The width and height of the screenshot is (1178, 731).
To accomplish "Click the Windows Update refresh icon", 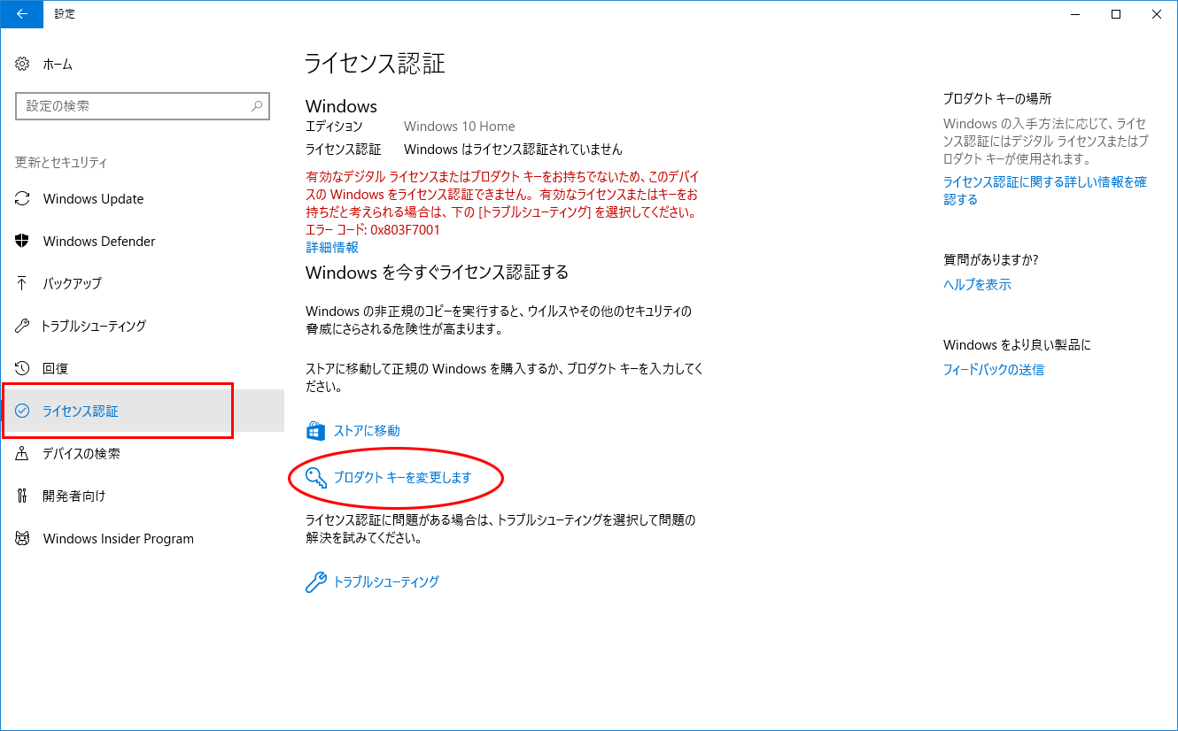I will pos(23,198).
